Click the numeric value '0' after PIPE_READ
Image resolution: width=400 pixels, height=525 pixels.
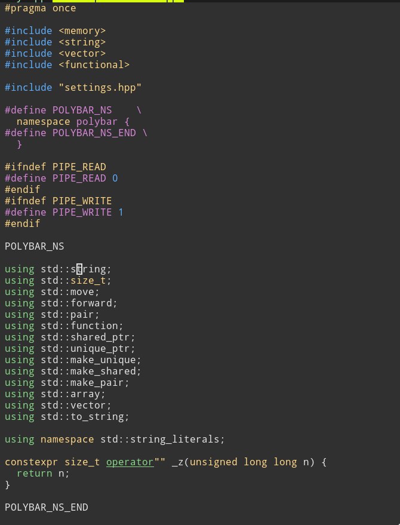tap(115, 178)
